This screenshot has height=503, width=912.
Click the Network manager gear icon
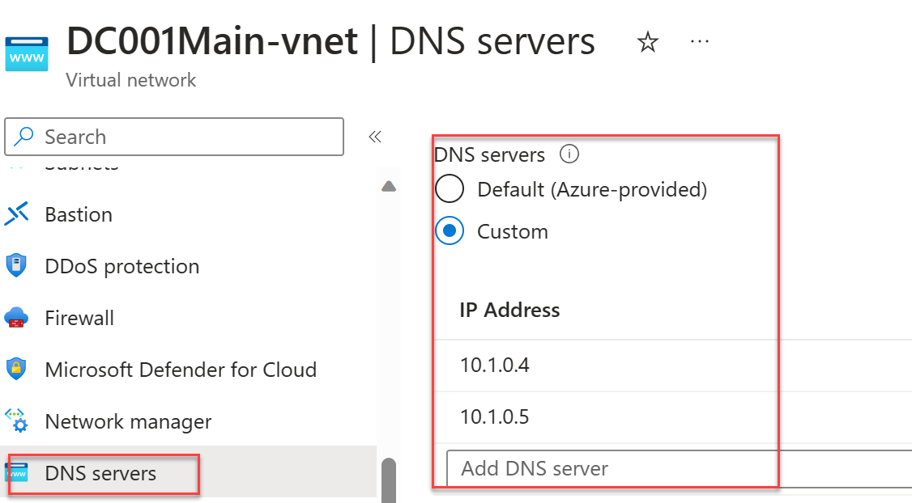click(x=16, y=421)
